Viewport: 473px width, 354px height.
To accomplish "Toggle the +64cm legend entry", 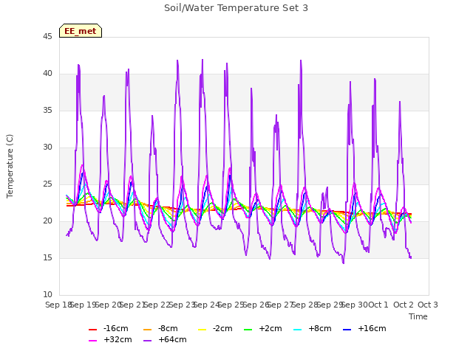I will [x=165, y=339].
